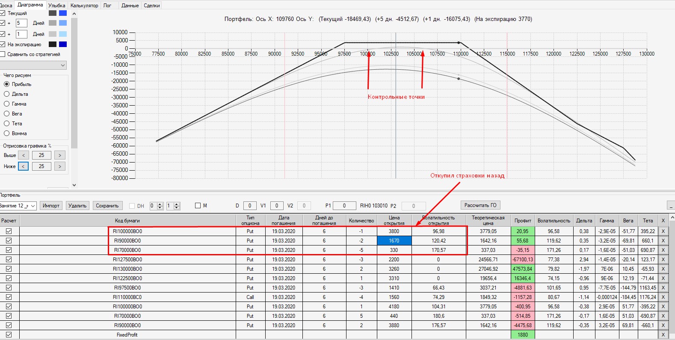Click the D input field
The image size is (675, 340).
pos(250,206)
